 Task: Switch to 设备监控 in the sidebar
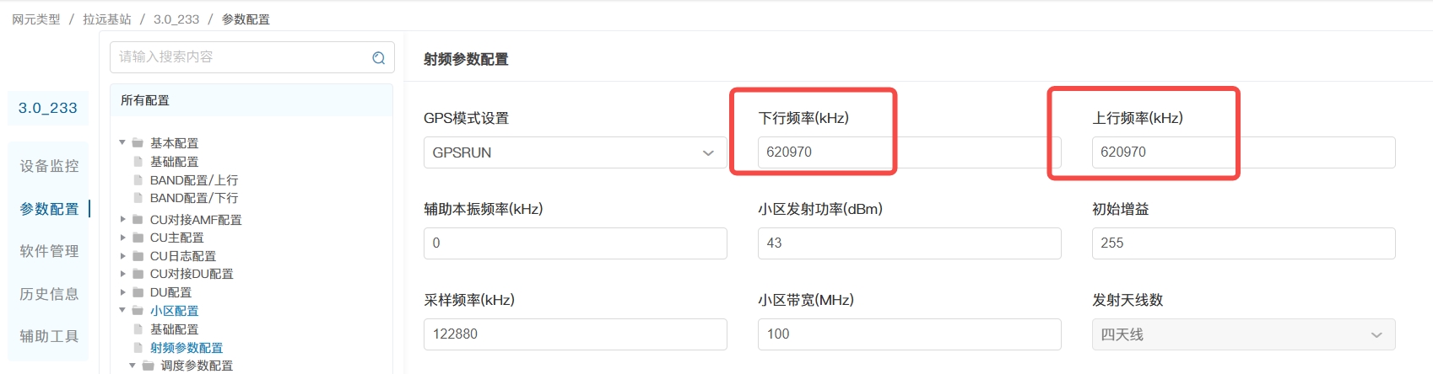pyautogui.click(x=49, y=166)
